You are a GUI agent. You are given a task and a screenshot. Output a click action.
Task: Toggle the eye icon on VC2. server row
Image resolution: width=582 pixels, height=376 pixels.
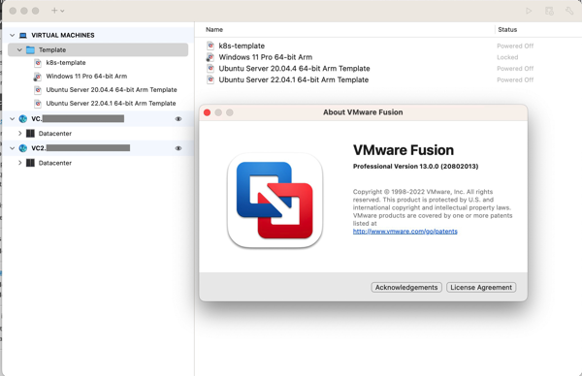click(178, 148)
